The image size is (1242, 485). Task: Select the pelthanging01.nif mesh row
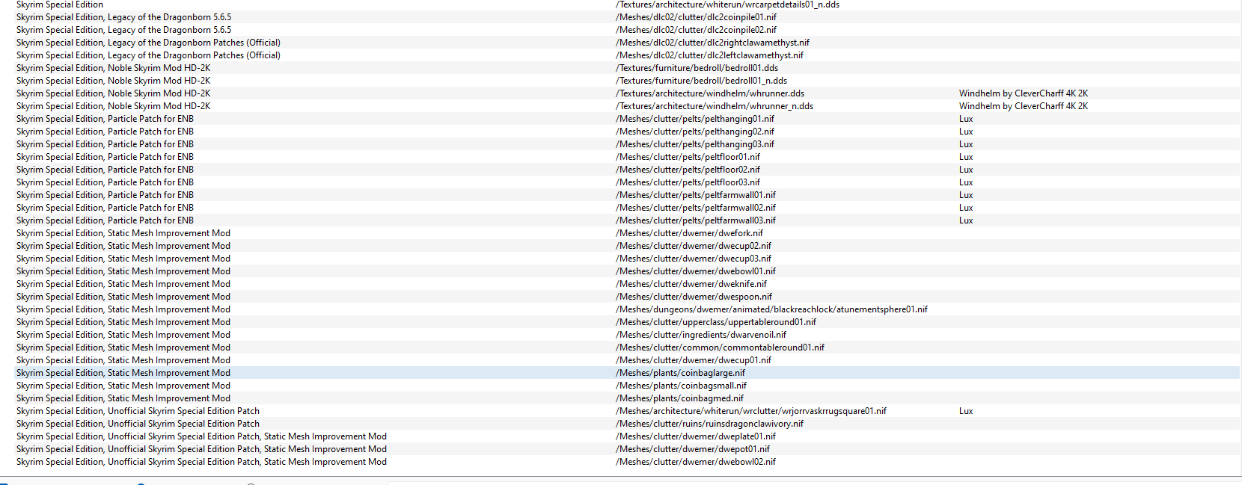tap(694, 119)
